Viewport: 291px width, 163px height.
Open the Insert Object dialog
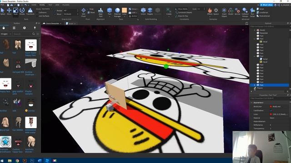tap(224, 12)
